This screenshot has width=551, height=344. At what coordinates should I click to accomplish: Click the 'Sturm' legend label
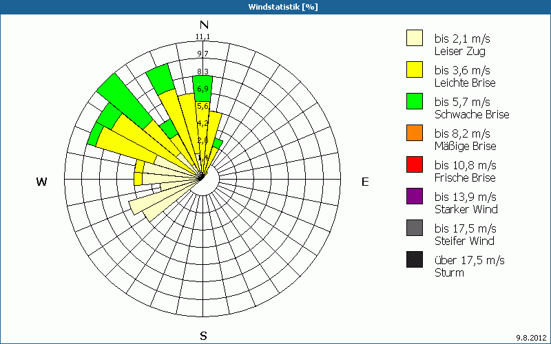pyautogui.click(x=449, y=272)
